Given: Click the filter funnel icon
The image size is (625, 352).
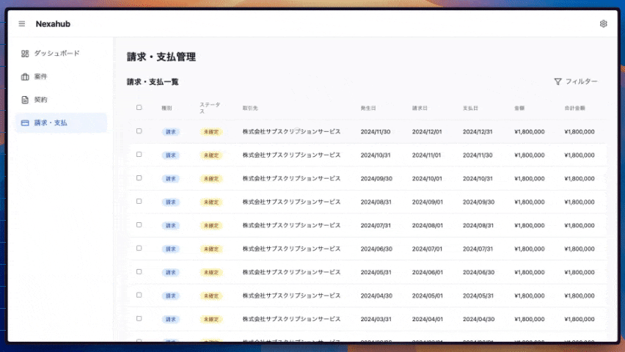Looking at the screenshot, I should [x=558, y=81].
